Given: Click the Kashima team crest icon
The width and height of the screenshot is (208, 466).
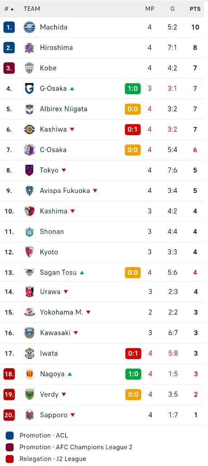Looking at the screenshot, I should tap(30, 211).
